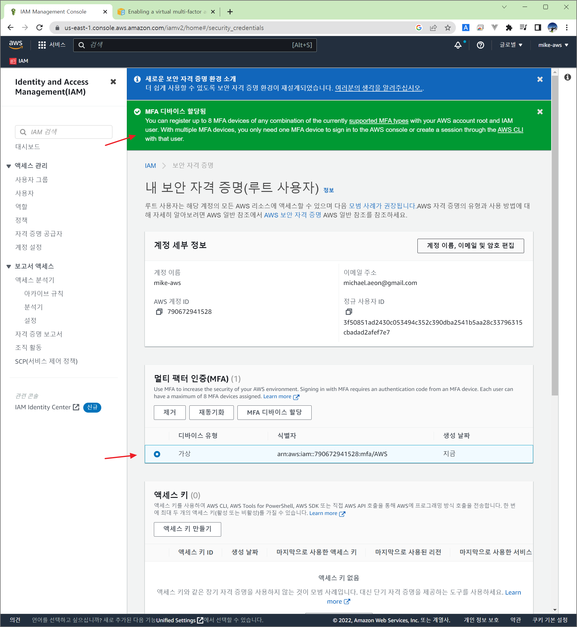Go back to previous page
The width and height of the screenshot is (577, 627).
11,28
